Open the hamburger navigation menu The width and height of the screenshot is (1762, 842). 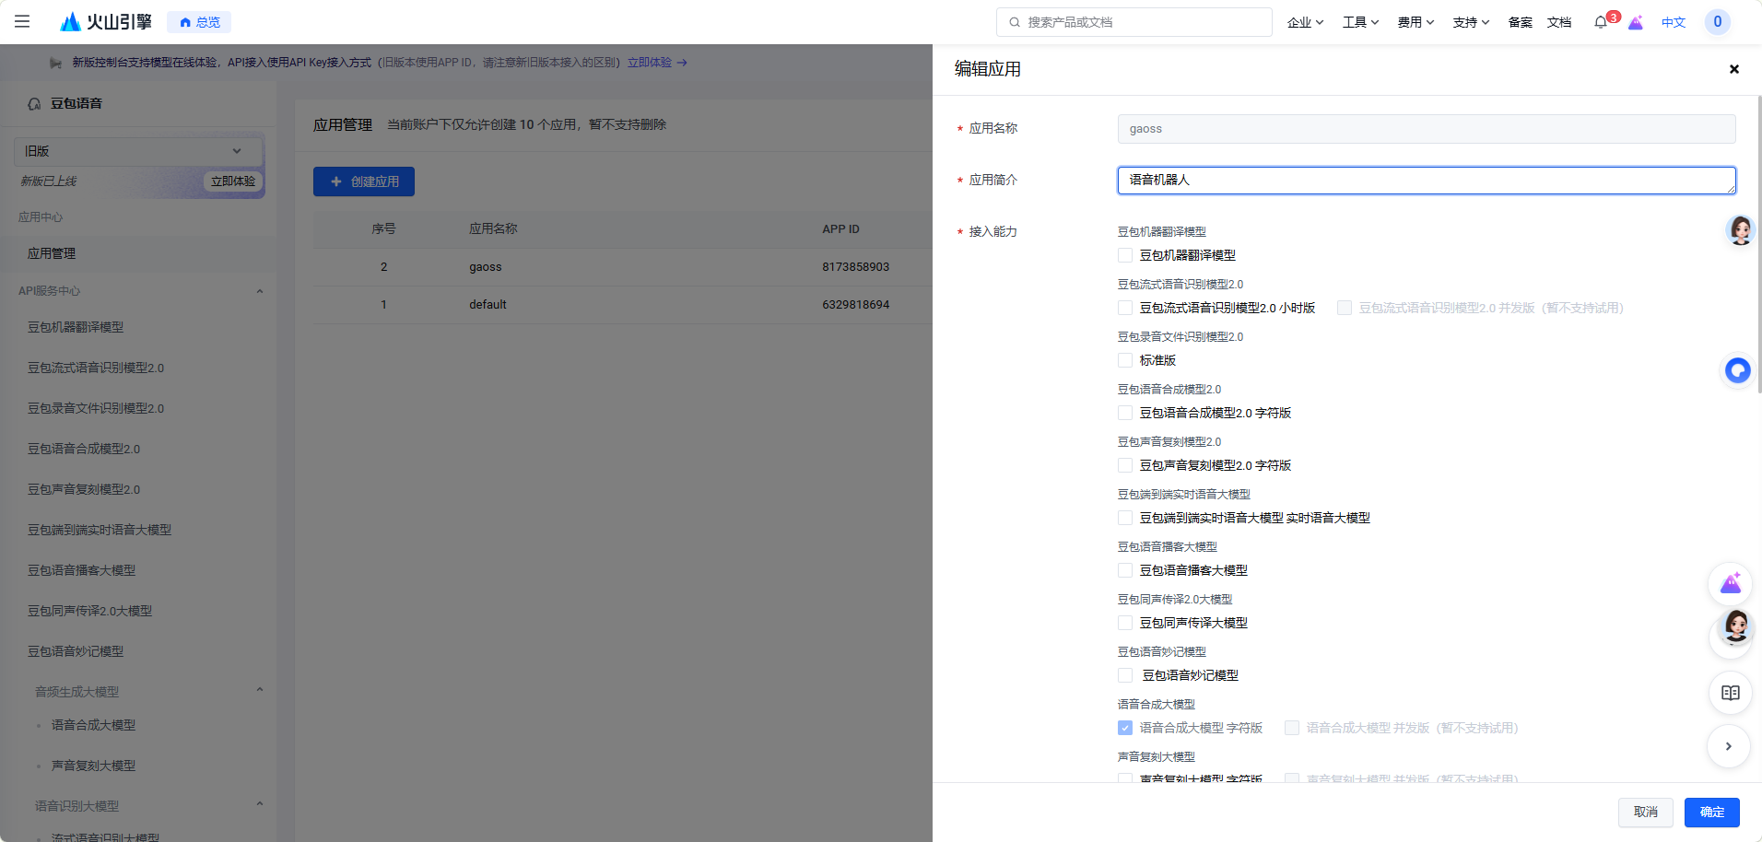[22, 21]
